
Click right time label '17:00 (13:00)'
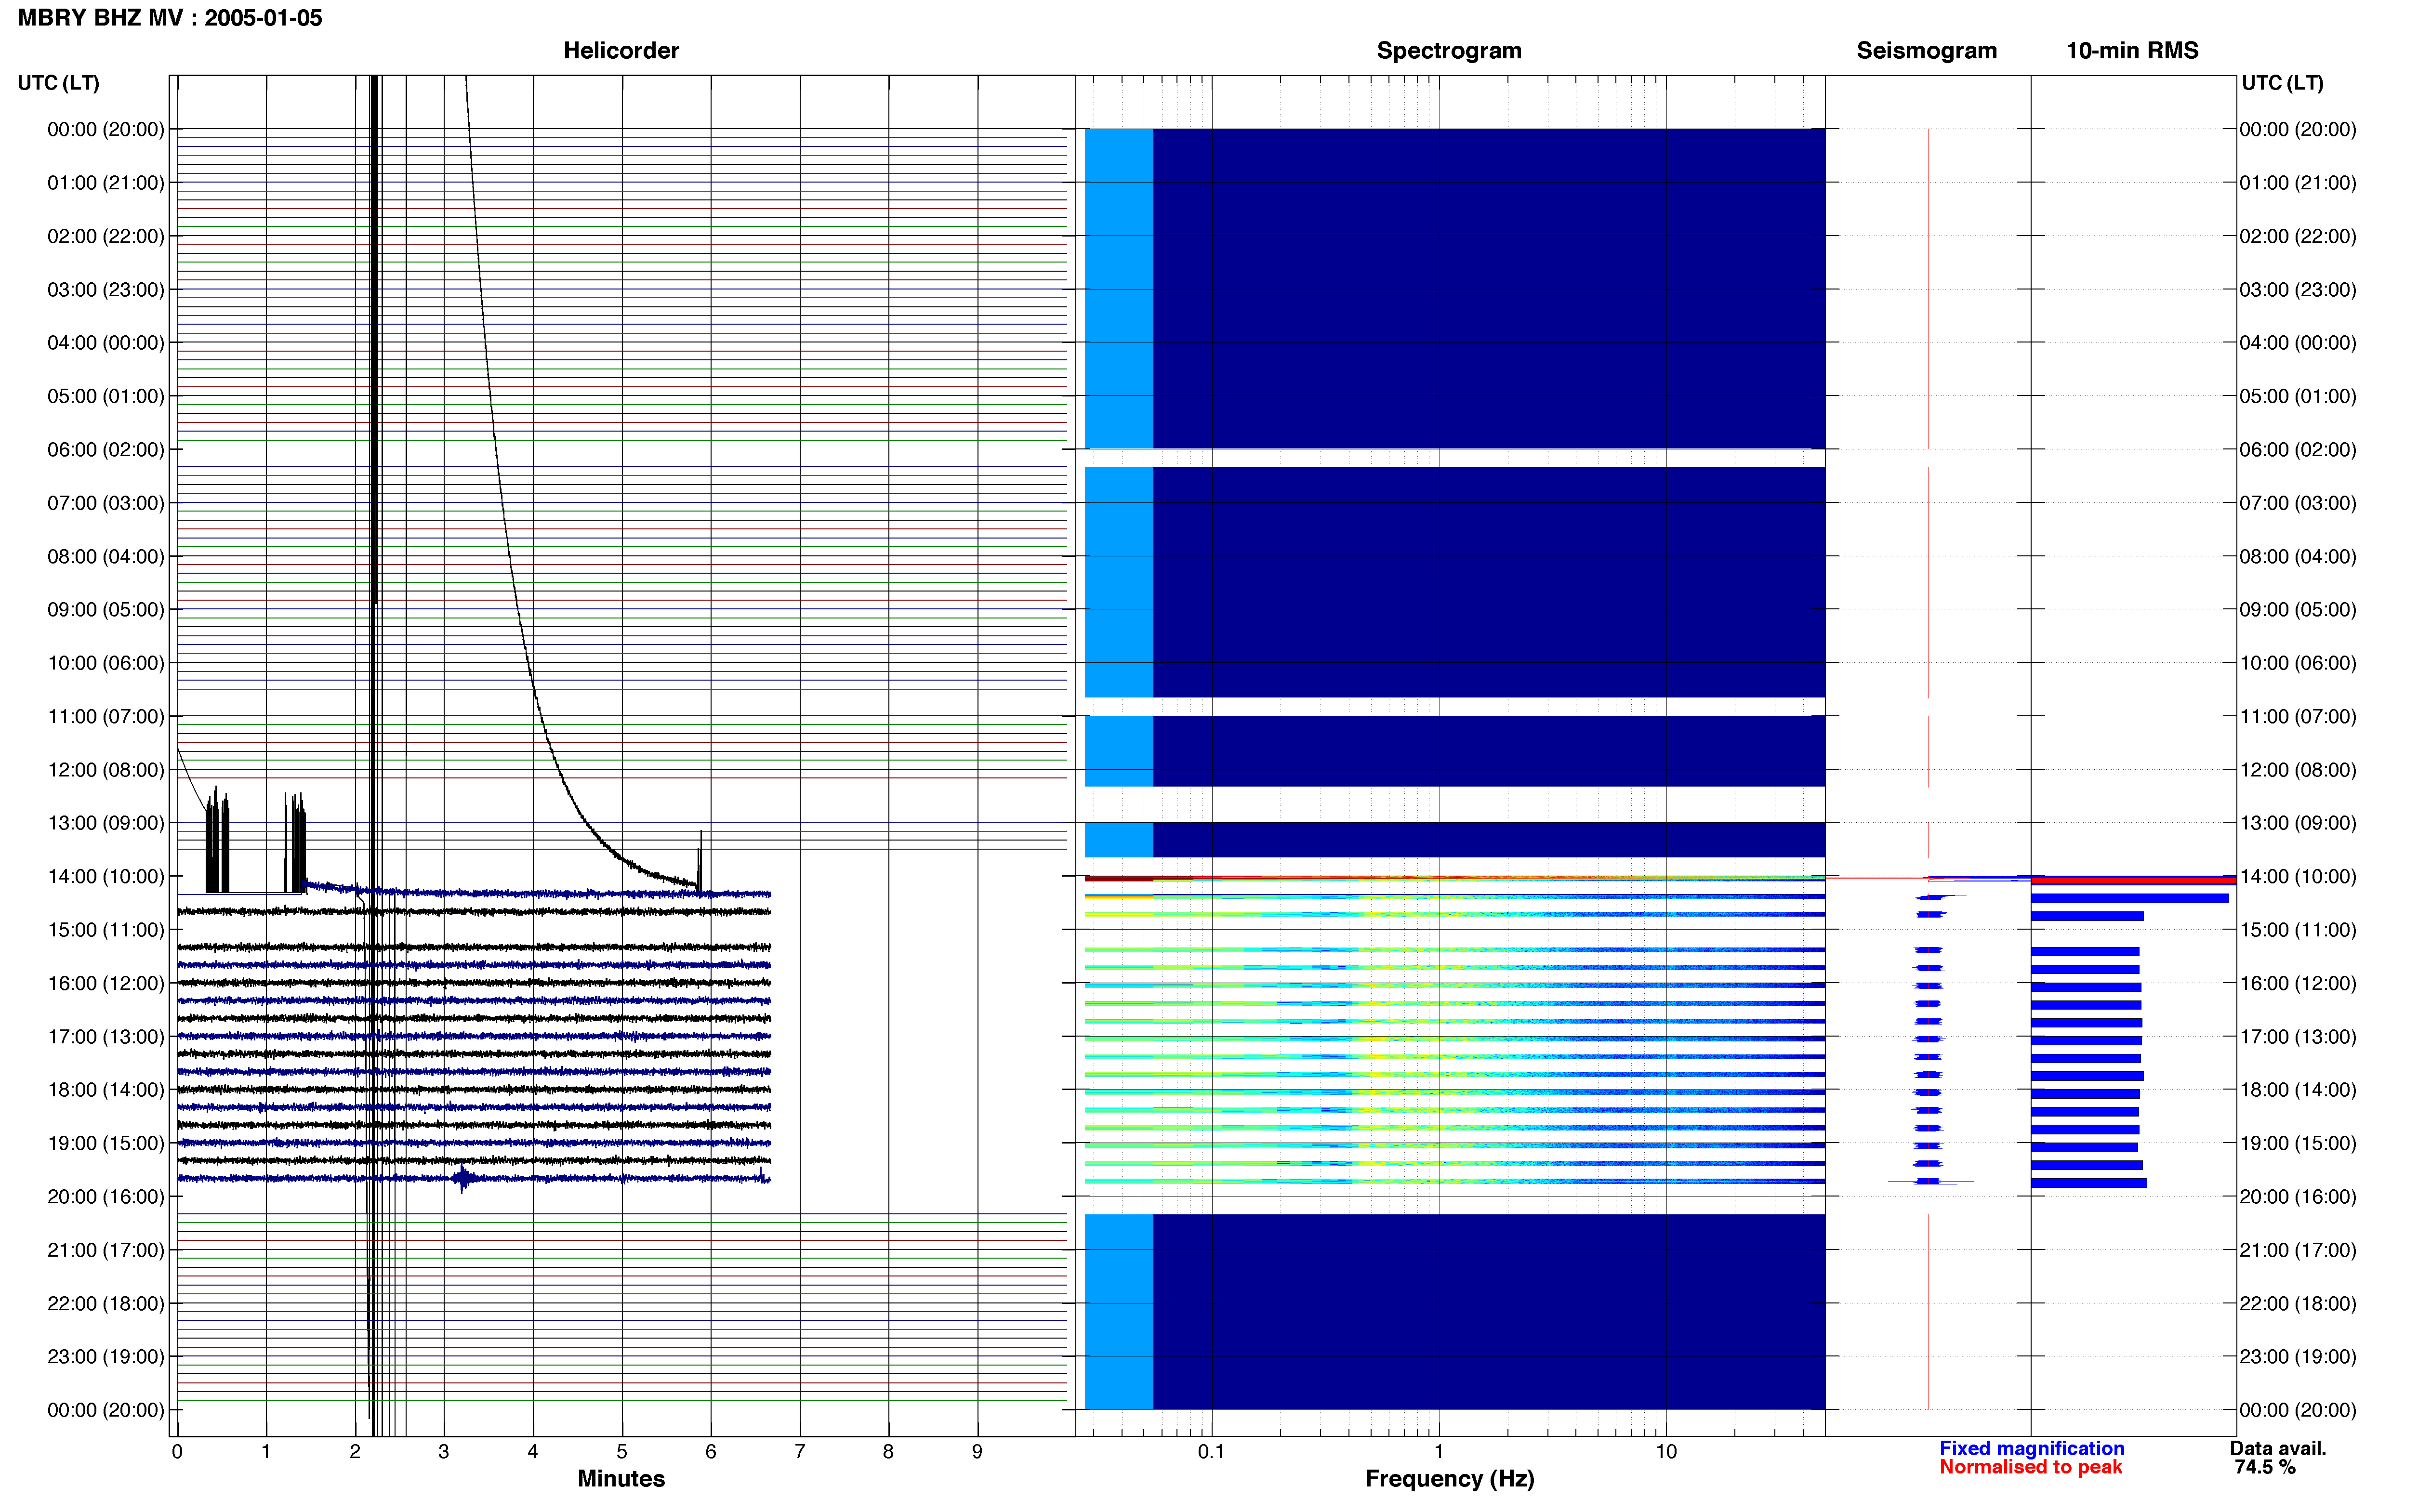[x=2298, y=1037]
